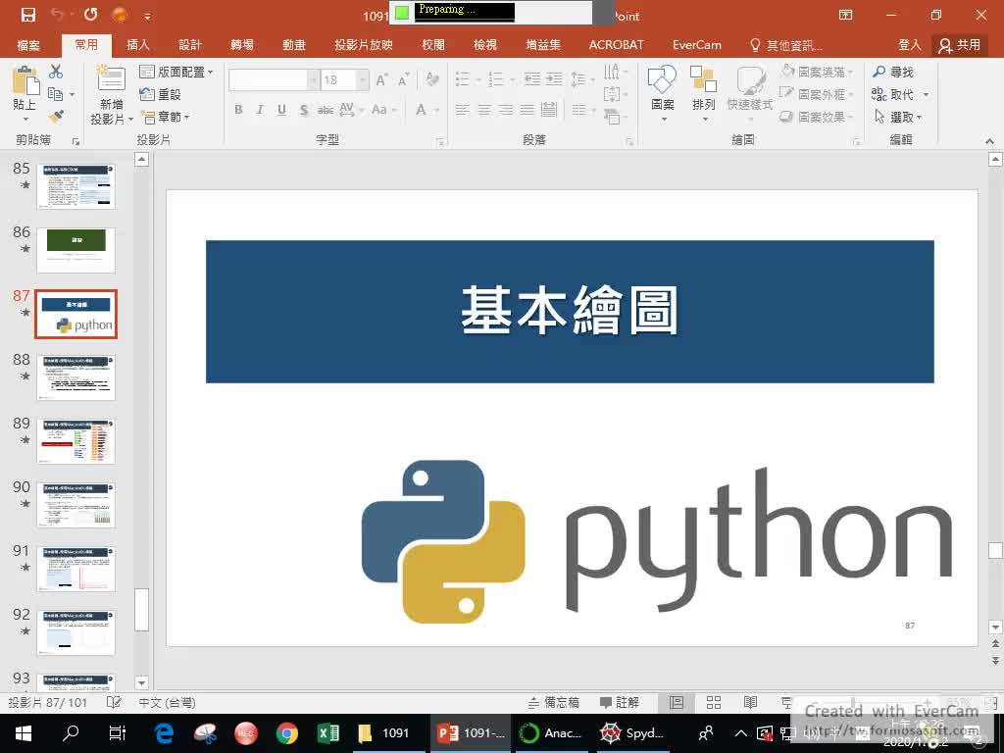Select the 基本繪圖 title on the slide
The height and width of the screenshot is (753, 1004).
[570, 311]
